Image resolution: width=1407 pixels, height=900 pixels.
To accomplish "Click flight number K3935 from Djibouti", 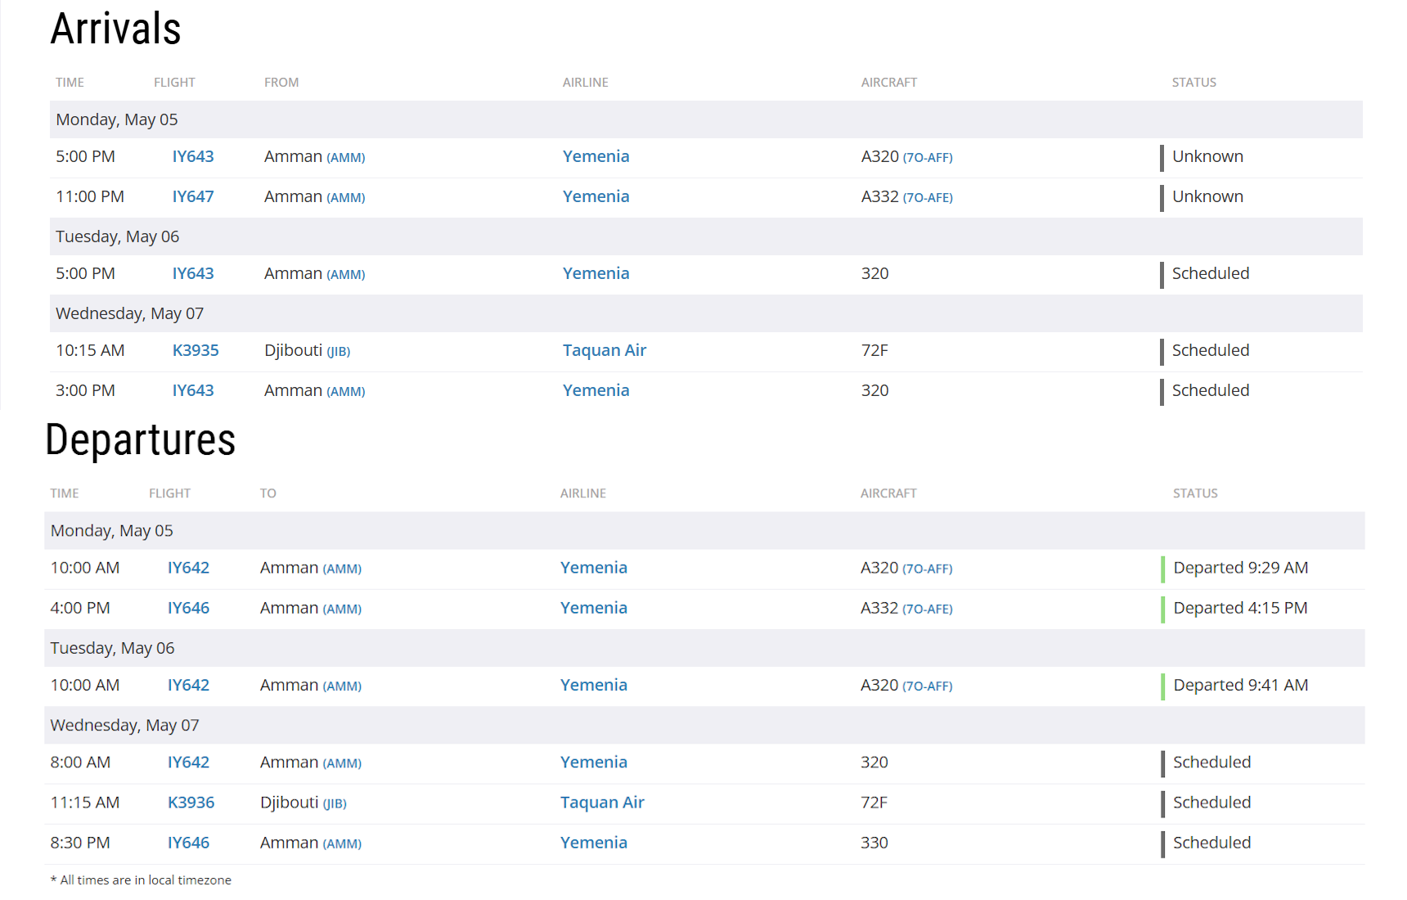I will click(195, 351).
